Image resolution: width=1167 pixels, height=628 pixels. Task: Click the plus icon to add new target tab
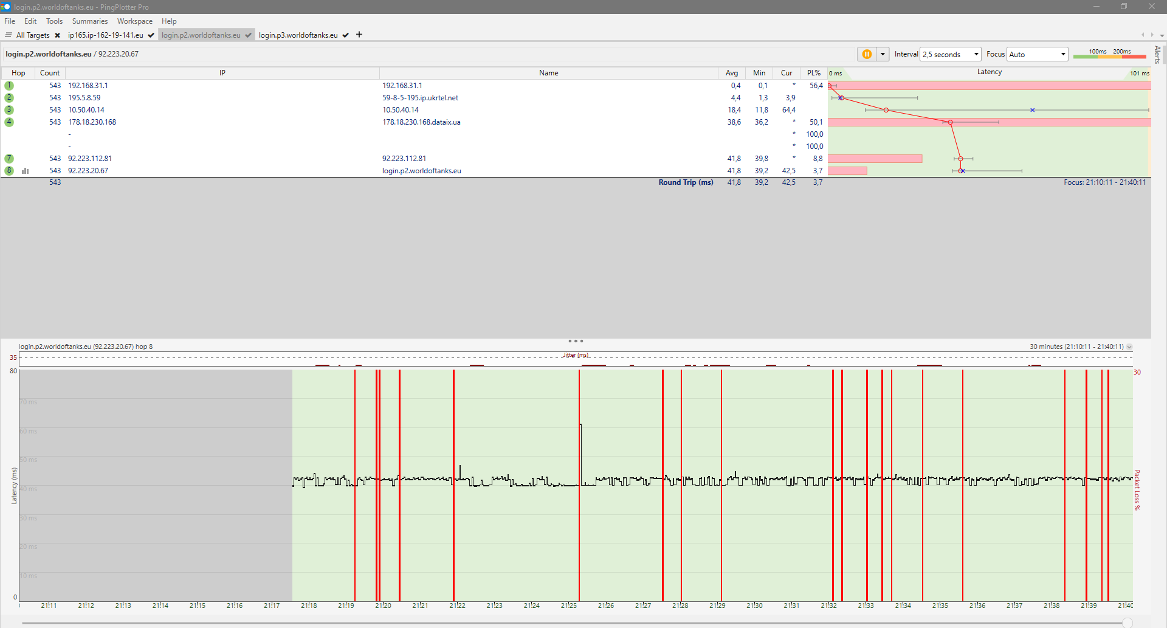pos(359,35)
